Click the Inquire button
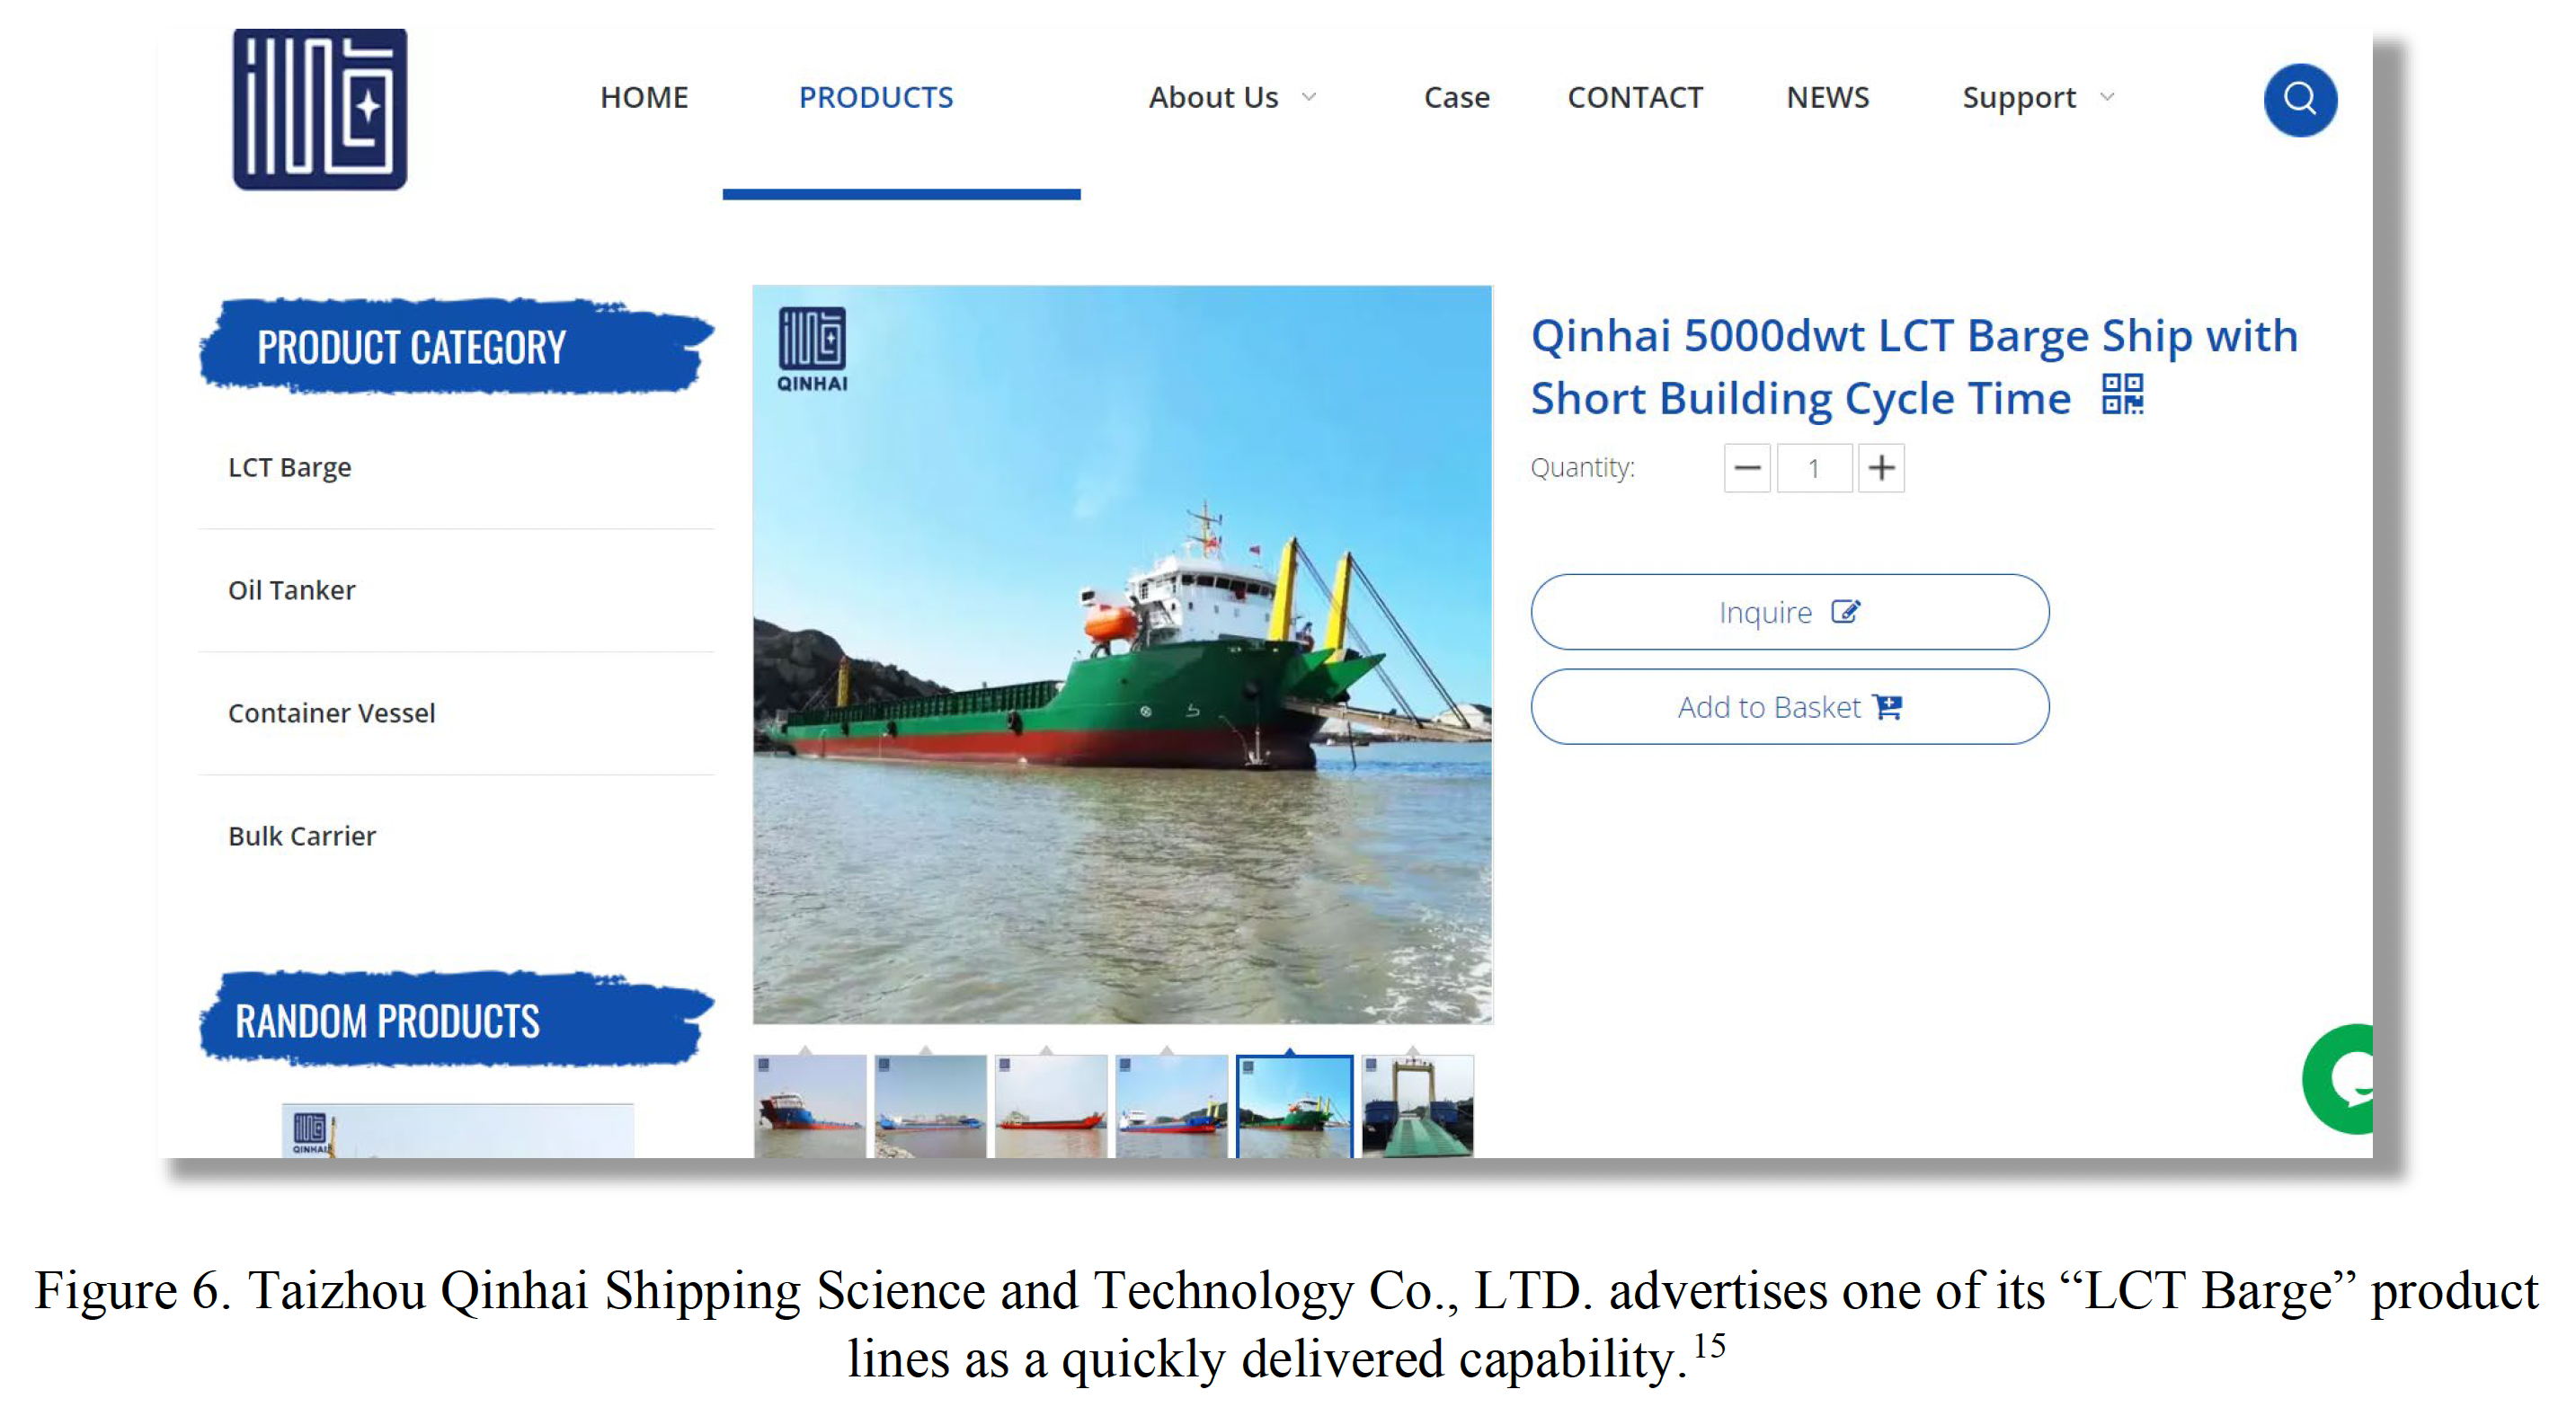The image size is (2576, 1407). tap(1789, 612)
